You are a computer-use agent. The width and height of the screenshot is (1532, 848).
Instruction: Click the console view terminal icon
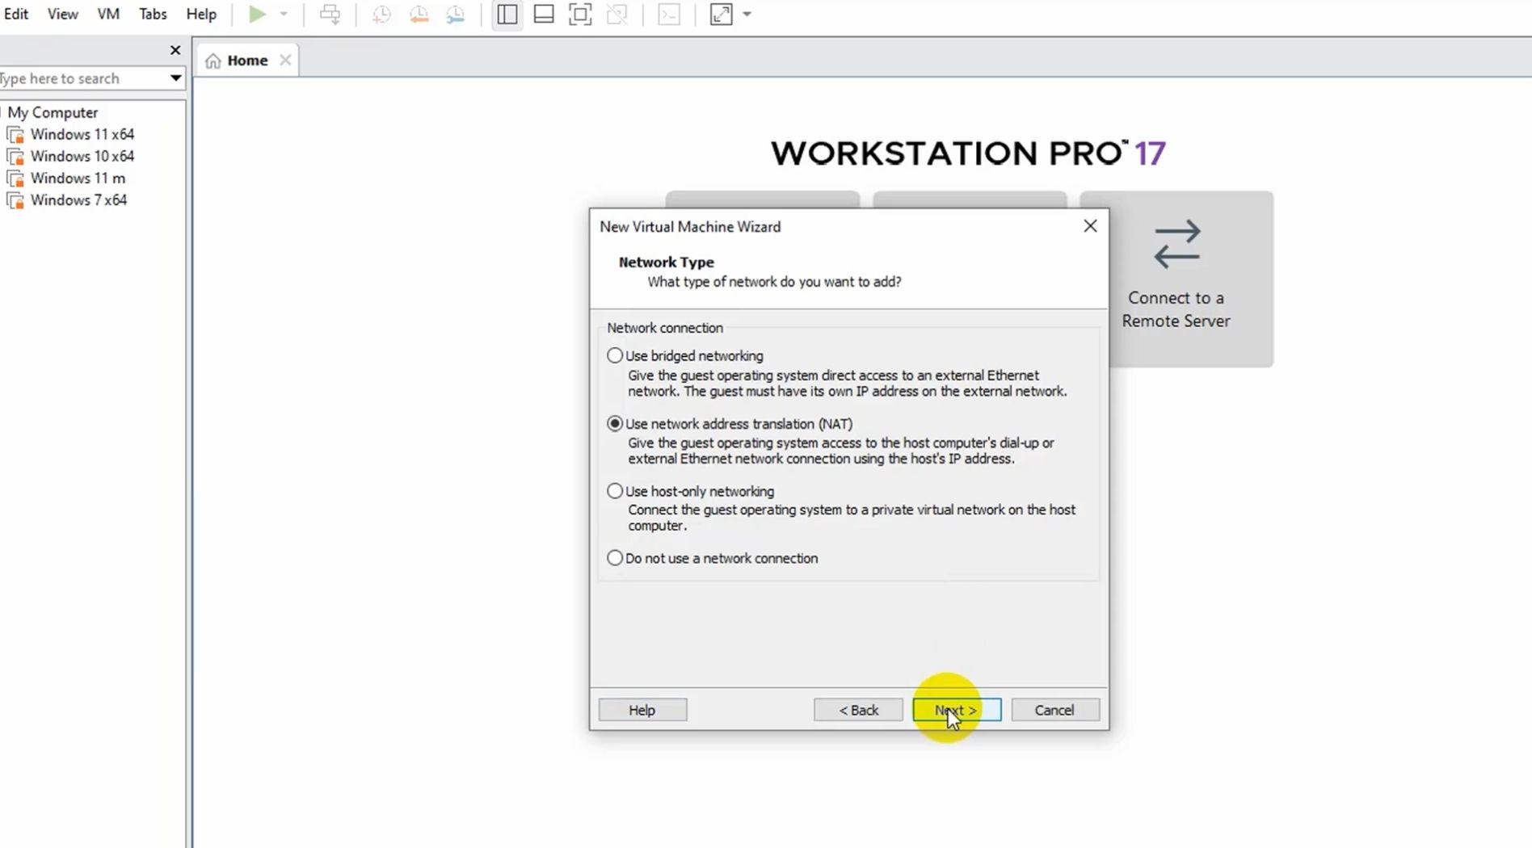pyautogui.click(x=669, y=15)
